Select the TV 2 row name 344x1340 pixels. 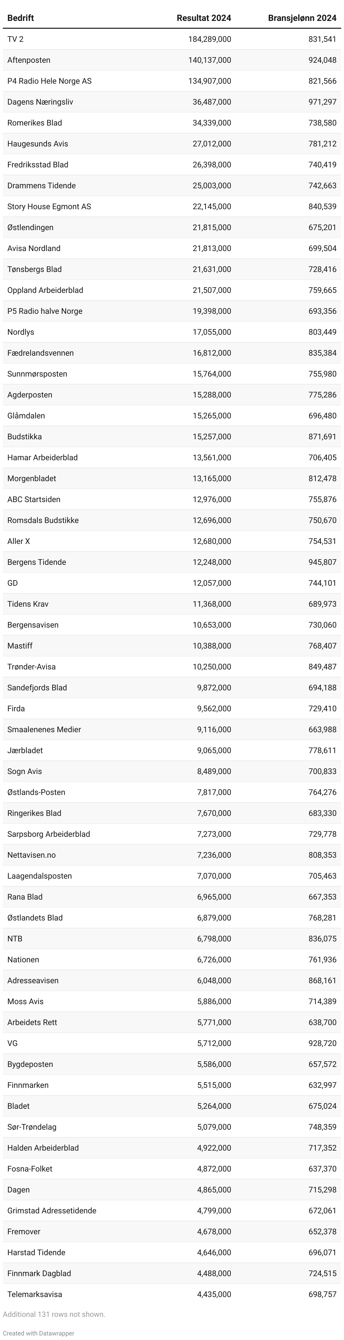pos(16,40)
